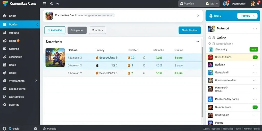
Task: Click the blue orb game icon
Action: coord(210,99)
